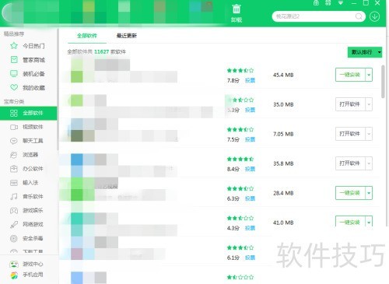The height and width of the screenshot is (284, 389).
Task: Click 投票 link beside 6.1分
Action: coord(250,258)
